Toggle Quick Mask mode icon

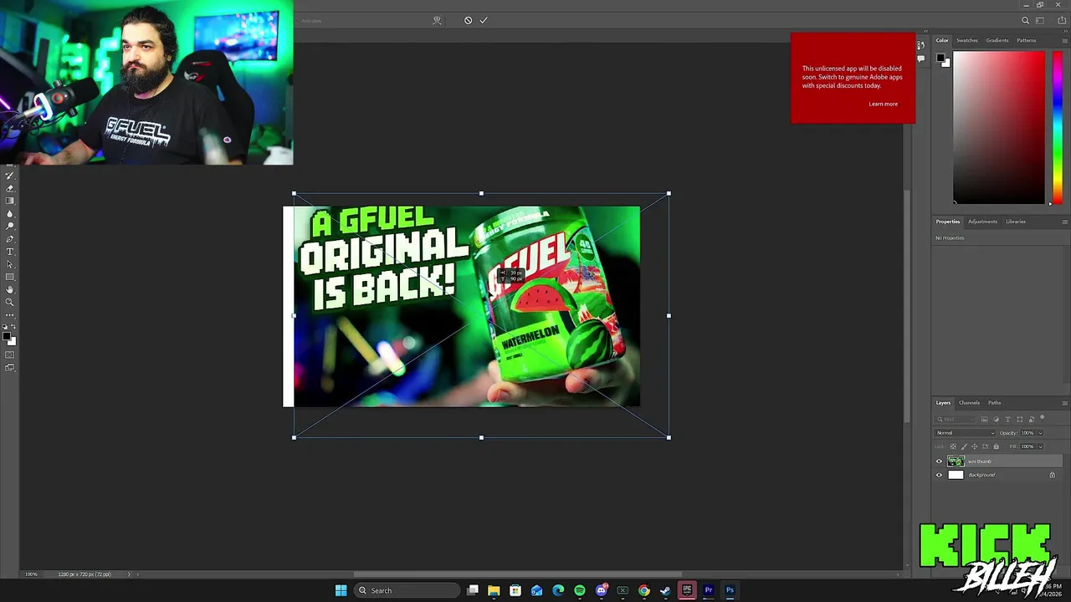pos(10,355)
